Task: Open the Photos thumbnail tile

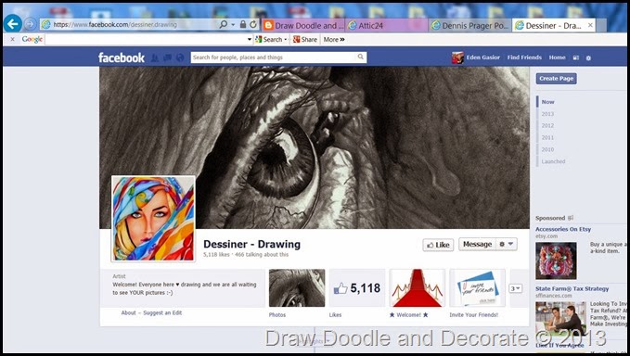Action: tap(297, 287)
